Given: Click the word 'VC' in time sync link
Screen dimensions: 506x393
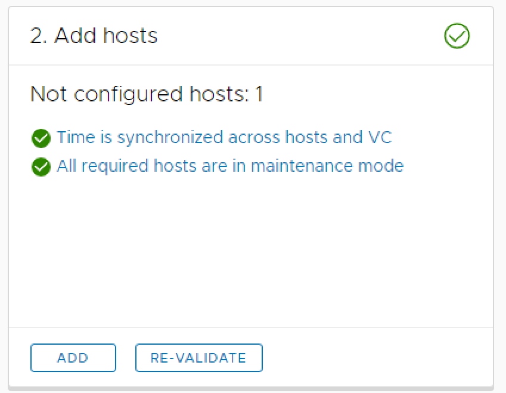Looking at the screenshot, I should [377, 138].
